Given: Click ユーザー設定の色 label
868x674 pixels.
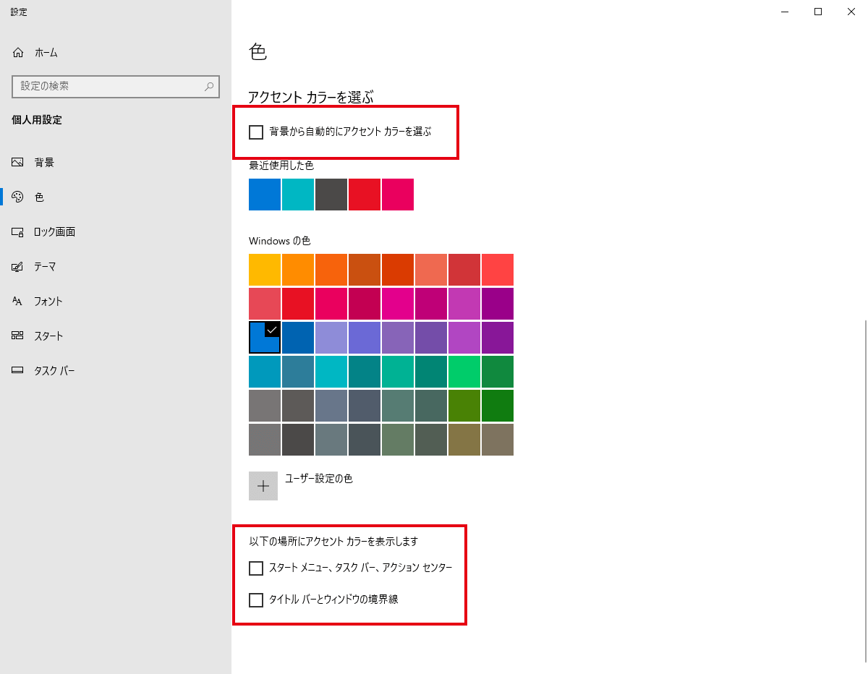Looking at the screenshot, I should click(319, 479).
